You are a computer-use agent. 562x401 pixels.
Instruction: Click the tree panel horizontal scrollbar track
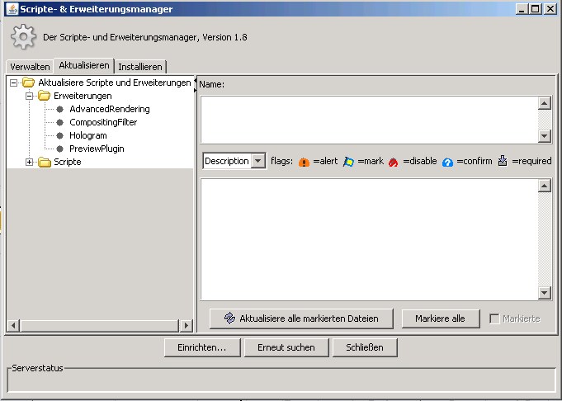coord(100,325)
